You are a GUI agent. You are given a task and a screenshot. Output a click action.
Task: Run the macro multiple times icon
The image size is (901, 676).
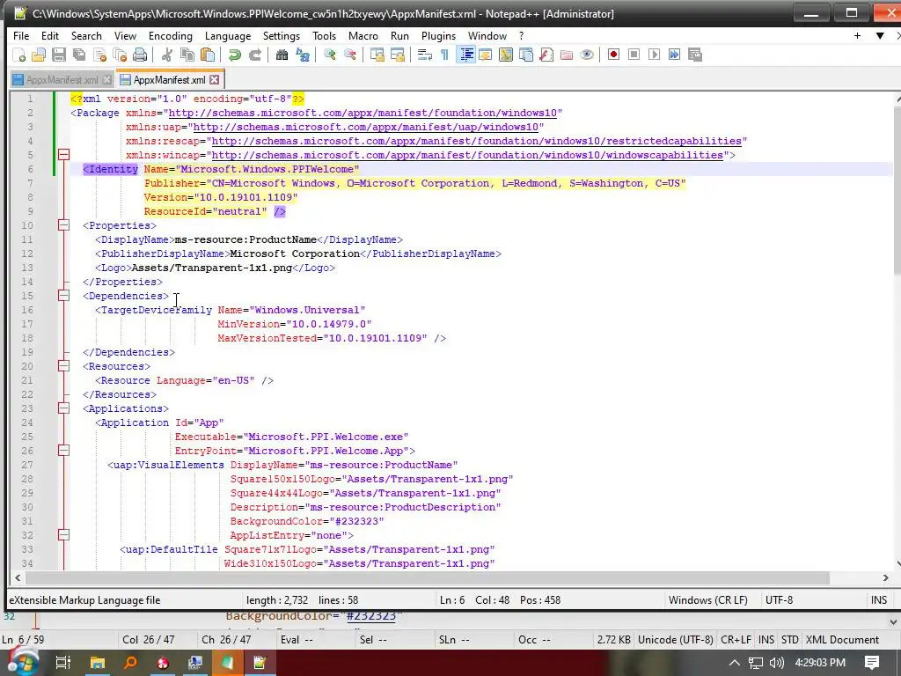[674, 55]
